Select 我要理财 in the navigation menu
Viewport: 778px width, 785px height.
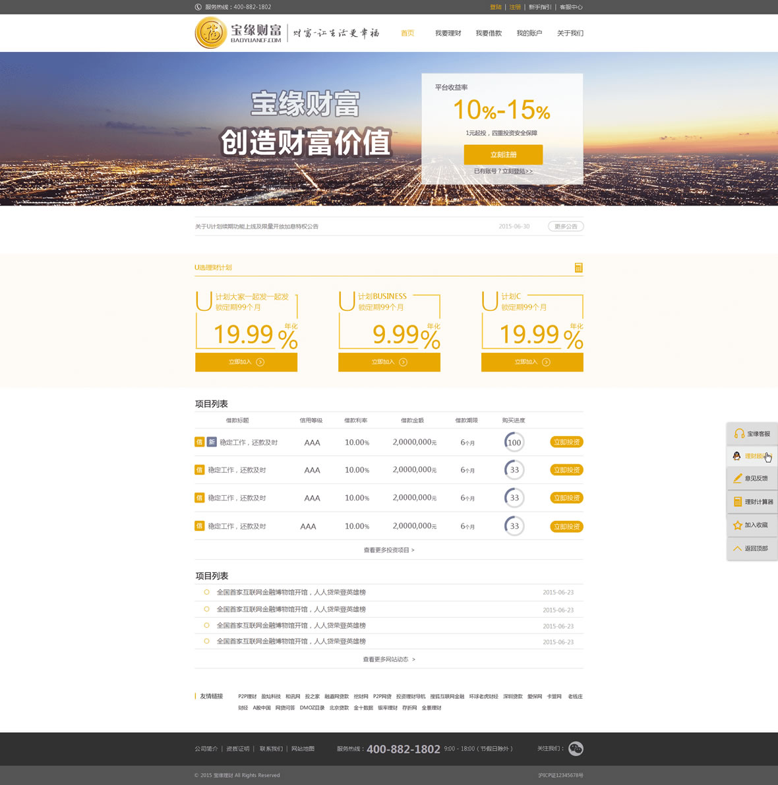[x=448, y=33]
